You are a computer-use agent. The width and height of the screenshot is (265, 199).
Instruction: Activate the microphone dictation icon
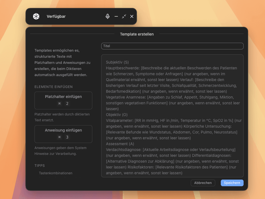(x=108, y=16)
